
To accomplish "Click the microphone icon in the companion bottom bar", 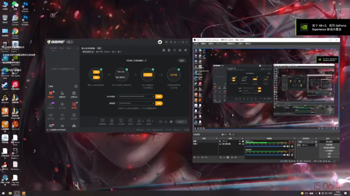I will click(x=139, y=121).
